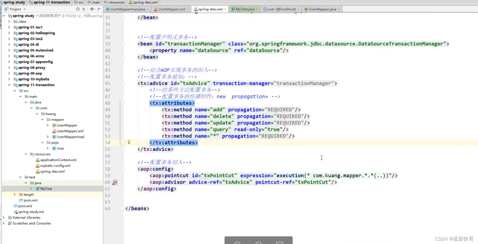Toggle code fold at line 55 closing tx:advice

123,149
